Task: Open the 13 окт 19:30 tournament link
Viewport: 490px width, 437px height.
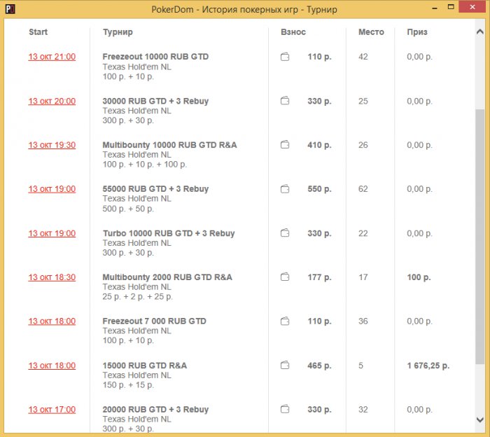Action: [x=52, y=145]
